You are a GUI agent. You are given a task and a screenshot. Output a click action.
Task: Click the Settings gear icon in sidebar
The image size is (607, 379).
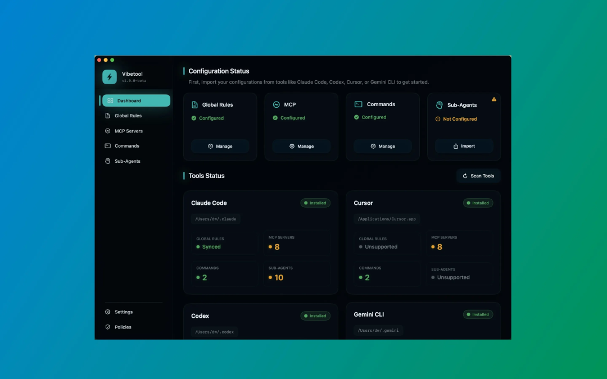[x=108, y=312]
